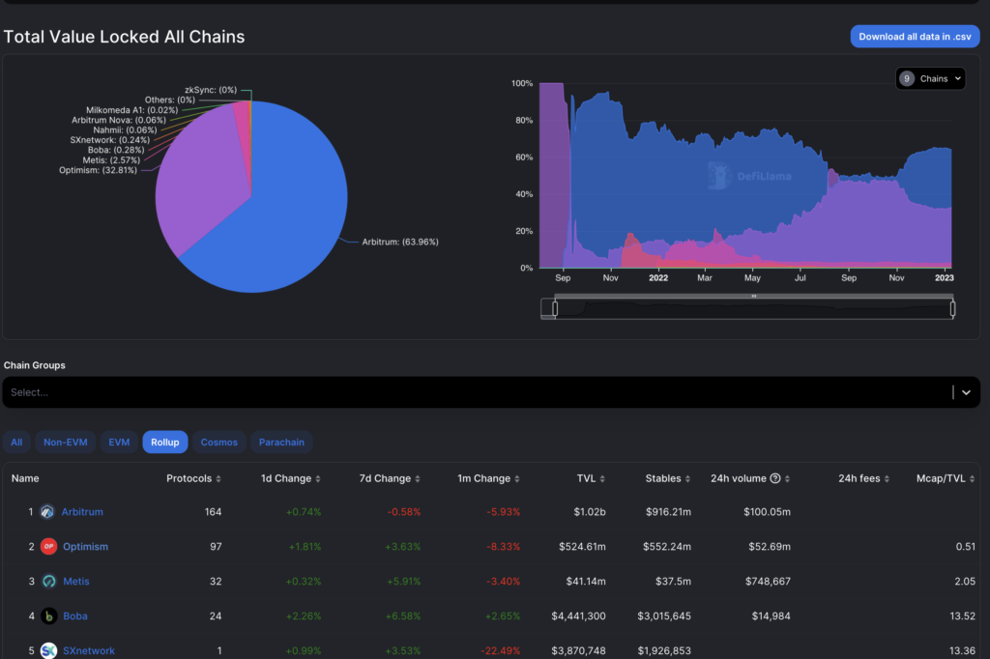Click Arbitrum's Stables value $916.21m
This screenshot has width=990, height=659.
(668, 512)
